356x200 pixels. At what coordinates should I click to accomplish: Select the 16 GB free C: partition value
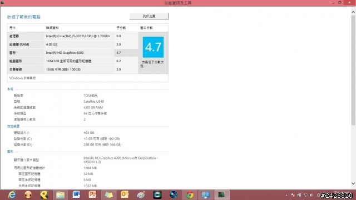101,138
